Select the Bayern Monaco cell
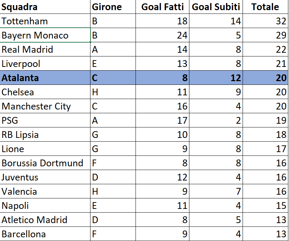 pos(45,35)
